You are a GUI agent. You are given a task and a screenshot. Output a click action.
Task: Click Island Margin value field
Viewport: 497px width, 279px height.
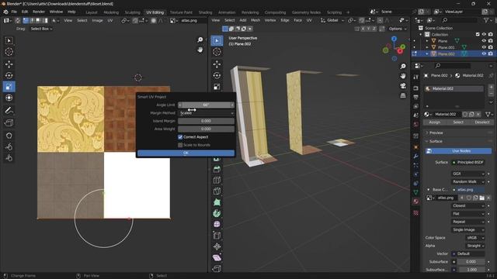point(206,121)
